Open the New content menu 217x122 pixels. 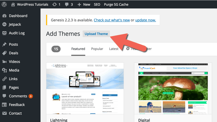[x=84, y=5]
